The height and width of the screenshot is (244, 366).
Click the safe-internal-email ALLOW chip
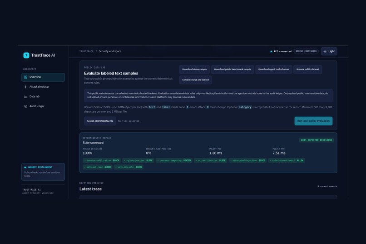tap(287, 161)
